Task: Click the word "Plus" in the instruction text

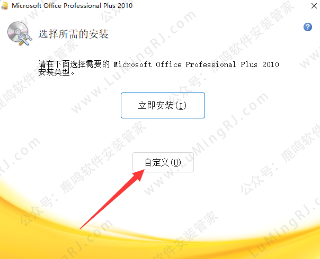Action: pyautogui.click(x=249, y=64)
